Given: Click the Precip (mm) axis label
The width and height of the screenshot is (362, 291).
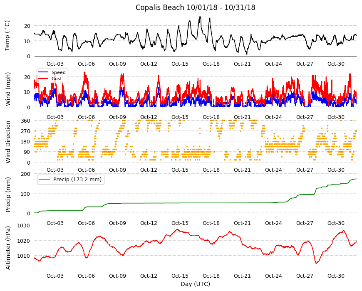Looking at the screenshot, I should coord(8,195).
